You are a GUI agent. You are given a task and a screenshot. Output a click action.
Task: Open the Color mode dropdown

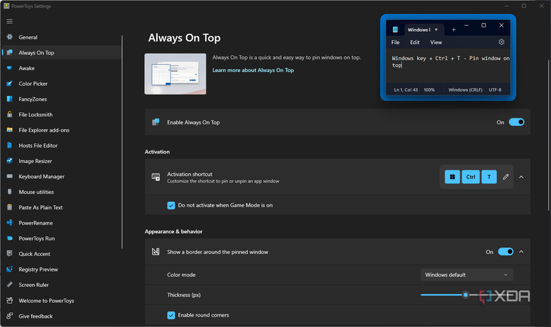[467, 275]
